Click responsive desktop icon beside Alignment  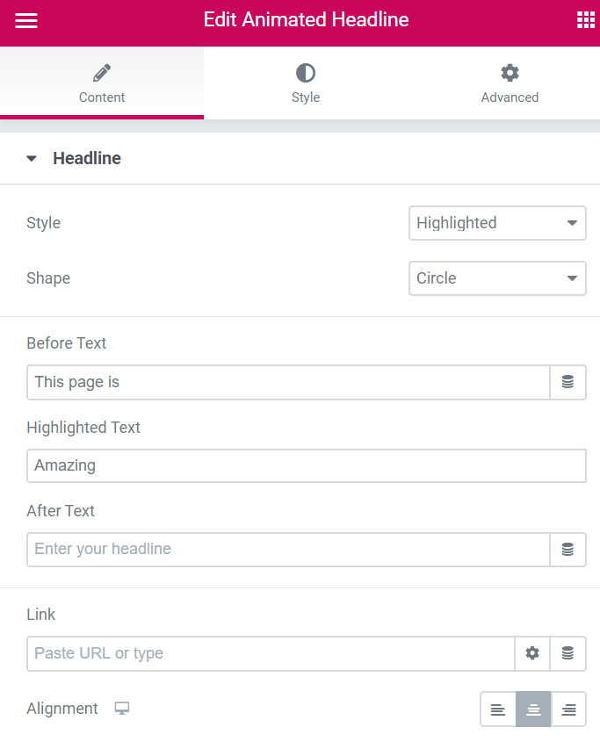tap(122, 709)
